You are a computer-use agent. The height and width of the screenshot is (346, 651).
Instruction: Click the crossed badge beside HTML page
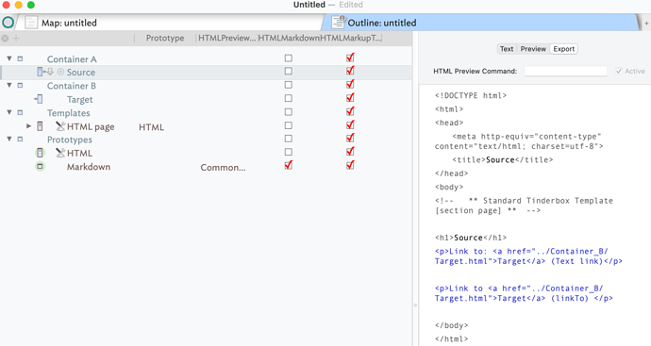click(x=60, y=126)
